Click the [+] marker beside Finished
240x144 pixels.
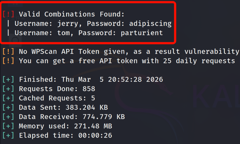tap(8, 80)
